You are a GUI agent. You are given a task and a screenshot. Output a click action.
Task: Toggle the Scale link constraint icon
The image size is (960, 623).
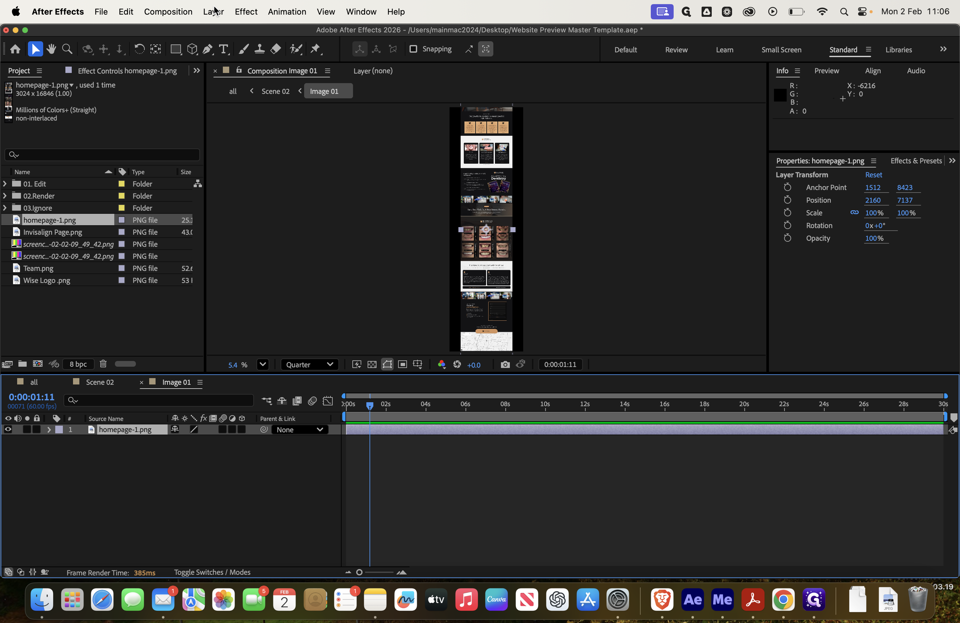(855, 213)
